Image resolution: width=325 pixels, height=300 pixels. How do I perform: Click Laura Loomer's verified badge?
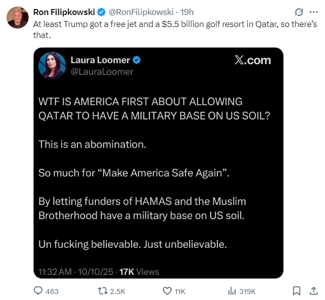(x=136, y=61)
